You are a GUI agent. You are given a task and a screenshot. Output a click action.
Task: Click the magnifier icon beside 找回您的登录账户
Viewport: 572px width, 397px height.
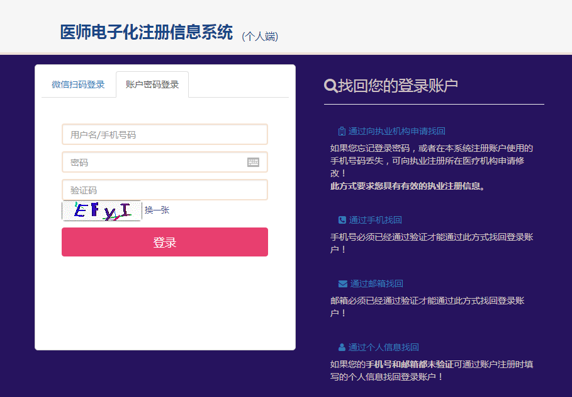[x=330, y=86]
